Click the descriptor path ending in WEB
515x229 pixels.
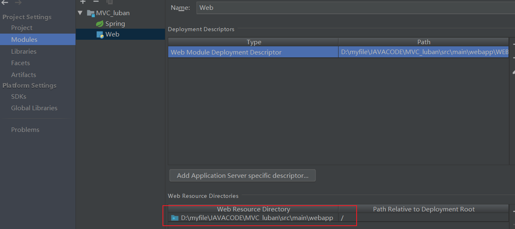click(x=424, y=52)
